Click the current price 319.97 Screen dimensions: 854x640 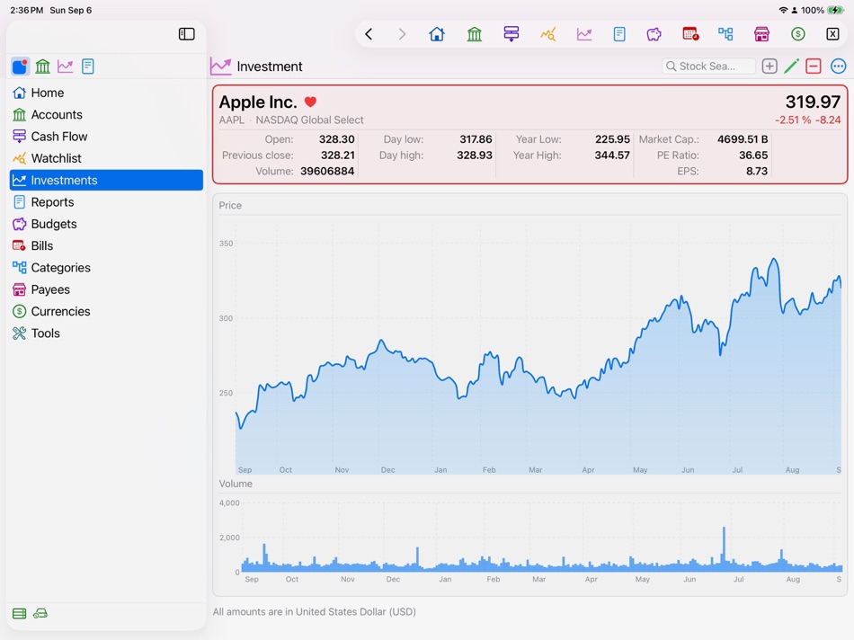pyautogui.click(x=813, y=102)
